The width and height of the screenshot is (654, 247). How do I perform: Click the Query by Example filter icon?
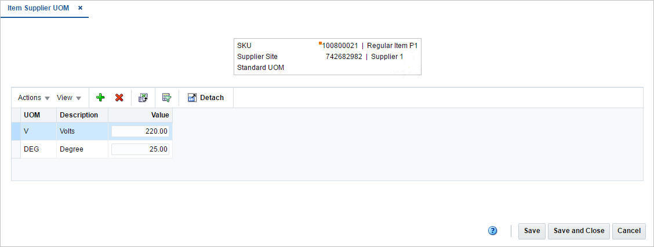(167, 97)
